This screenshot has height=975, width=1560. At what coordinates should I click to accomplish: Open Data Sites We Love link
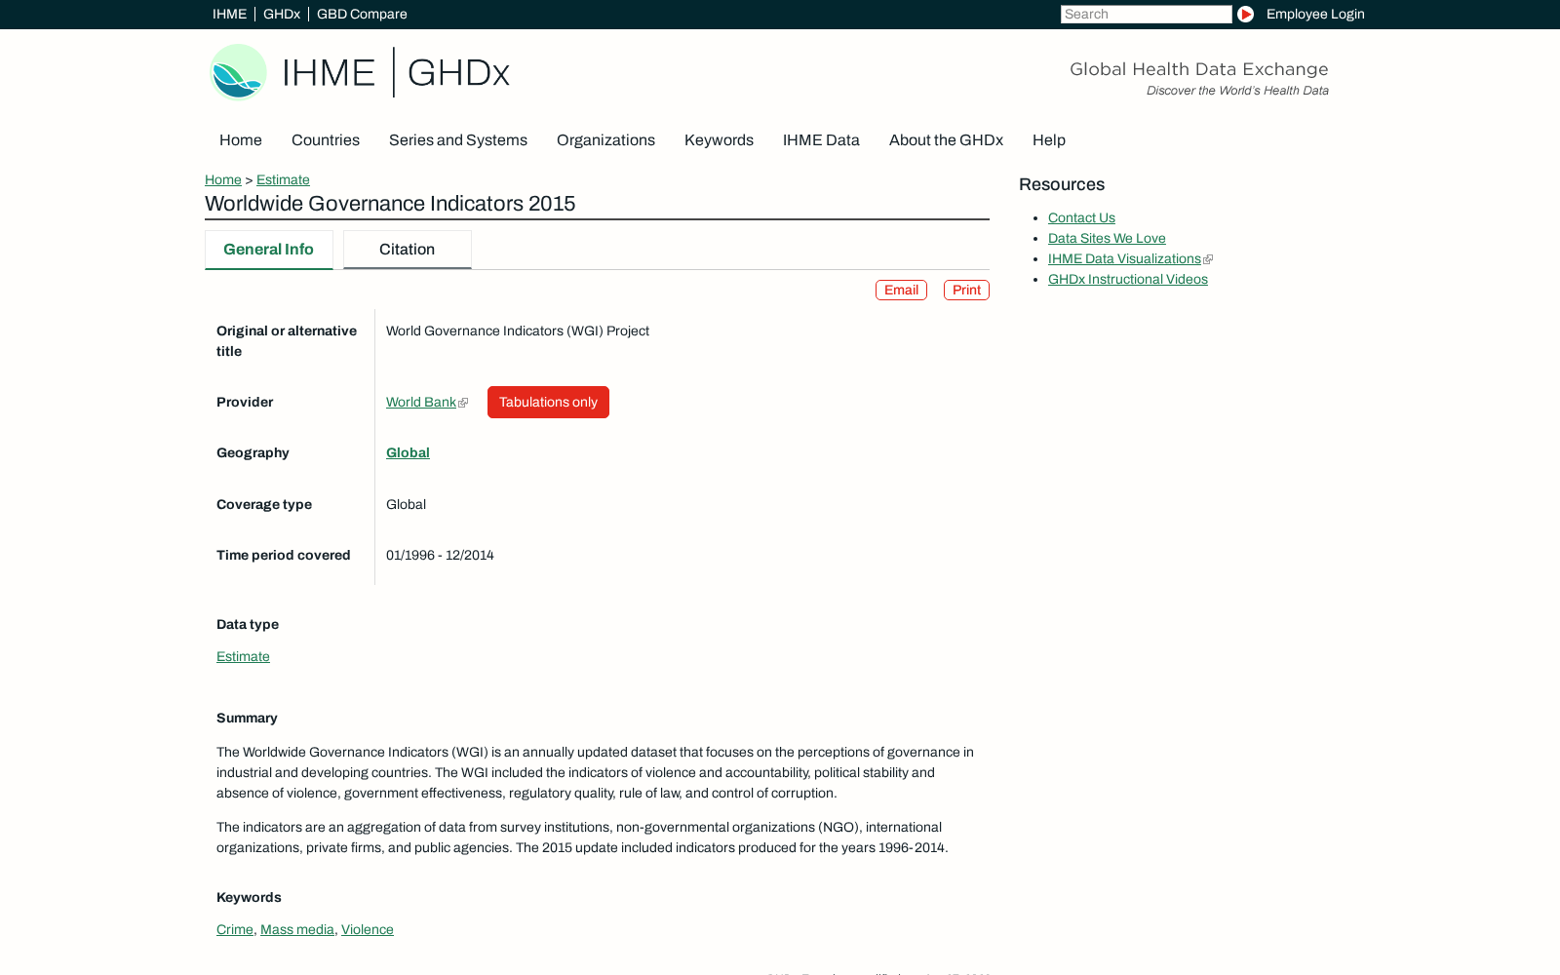coord(1107,239)
